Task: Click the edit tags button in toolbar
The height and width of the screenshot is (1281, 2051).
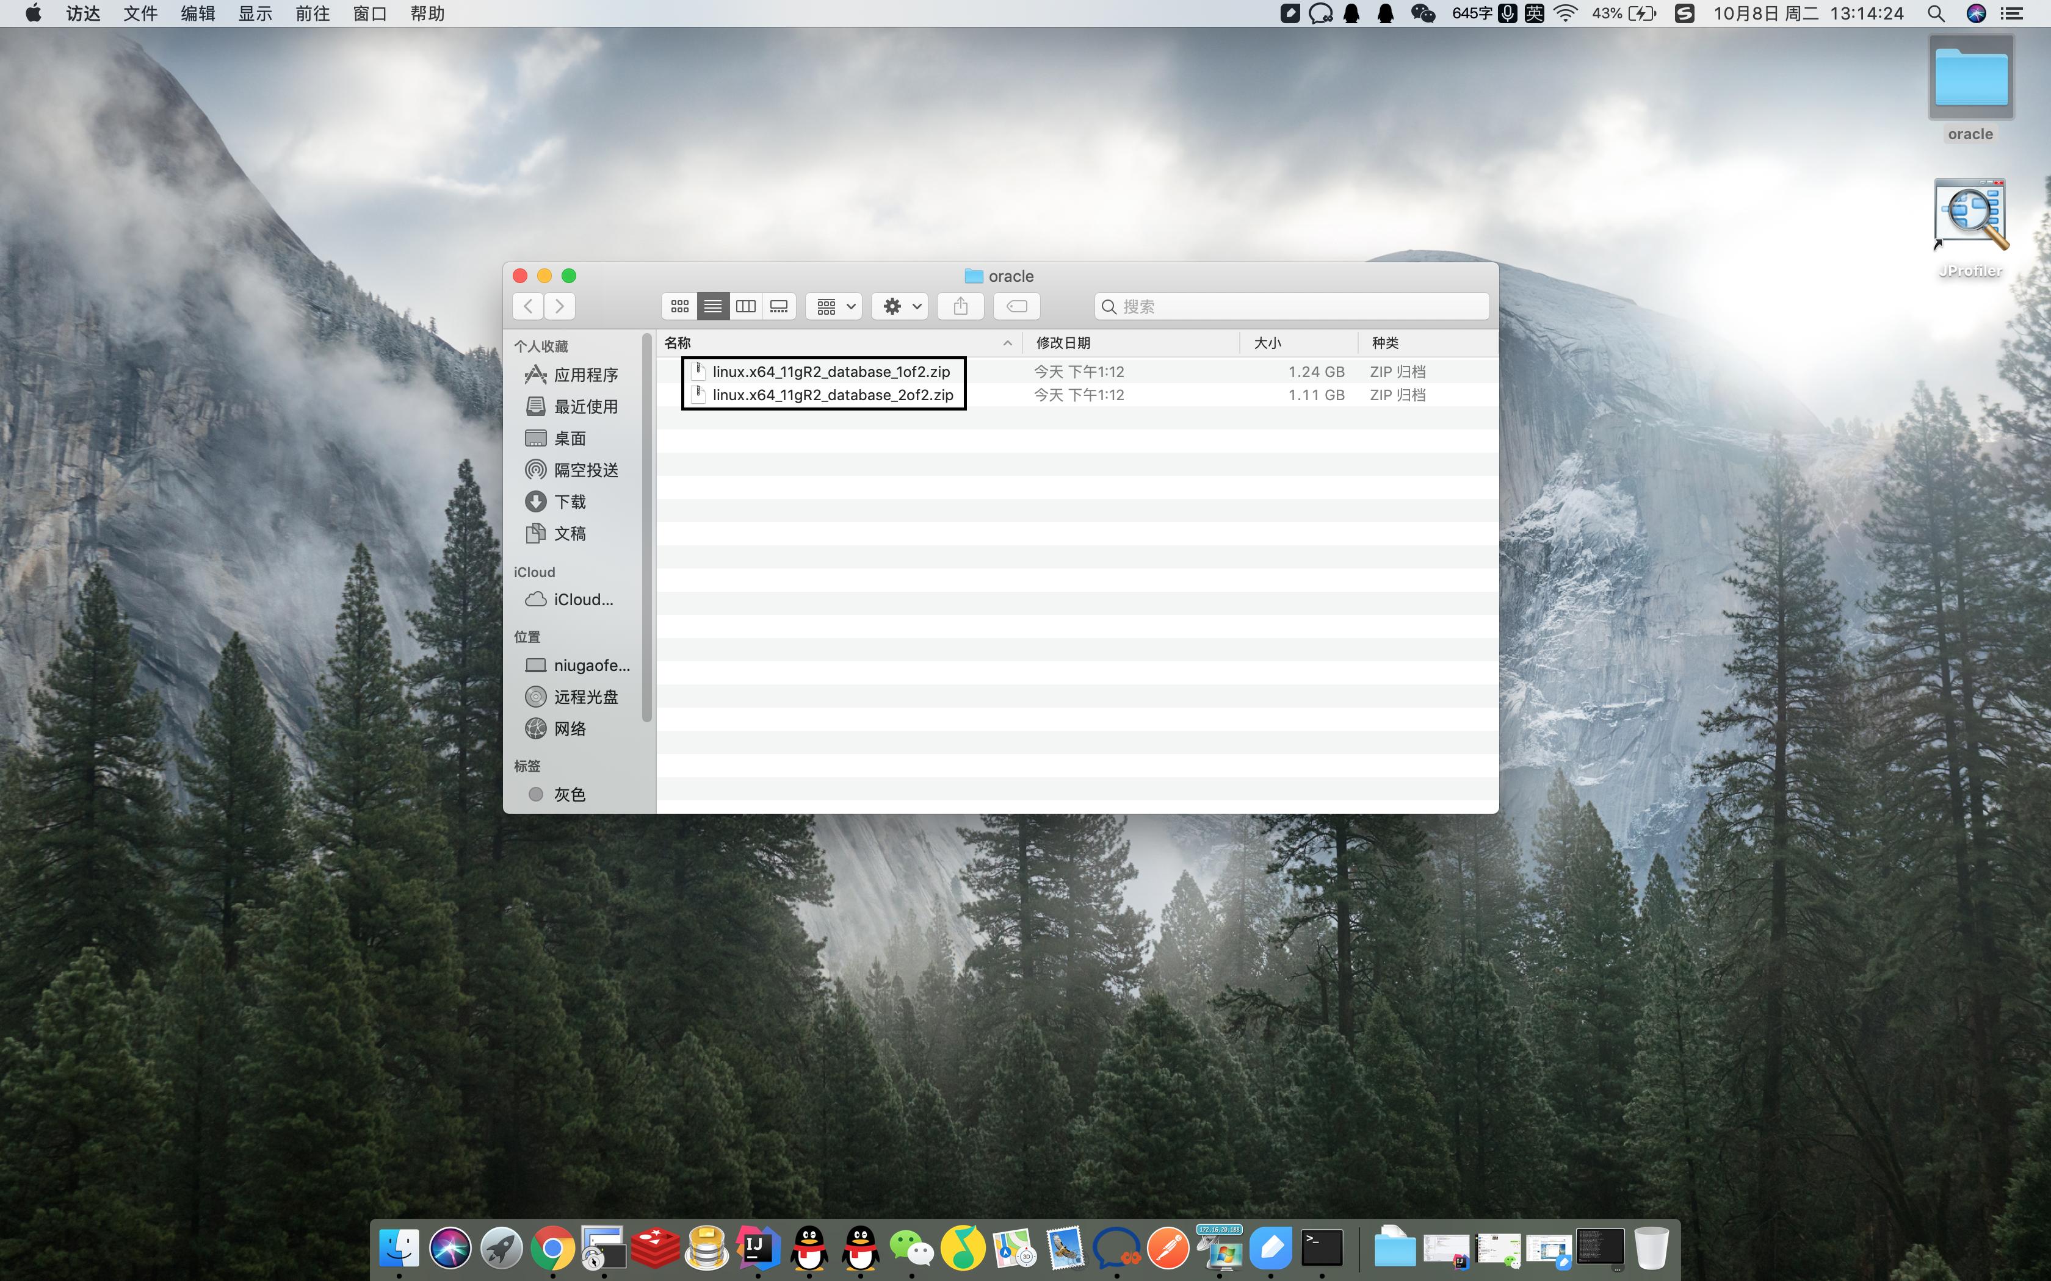Action: pyautogui.click(x=1017, y=306)
